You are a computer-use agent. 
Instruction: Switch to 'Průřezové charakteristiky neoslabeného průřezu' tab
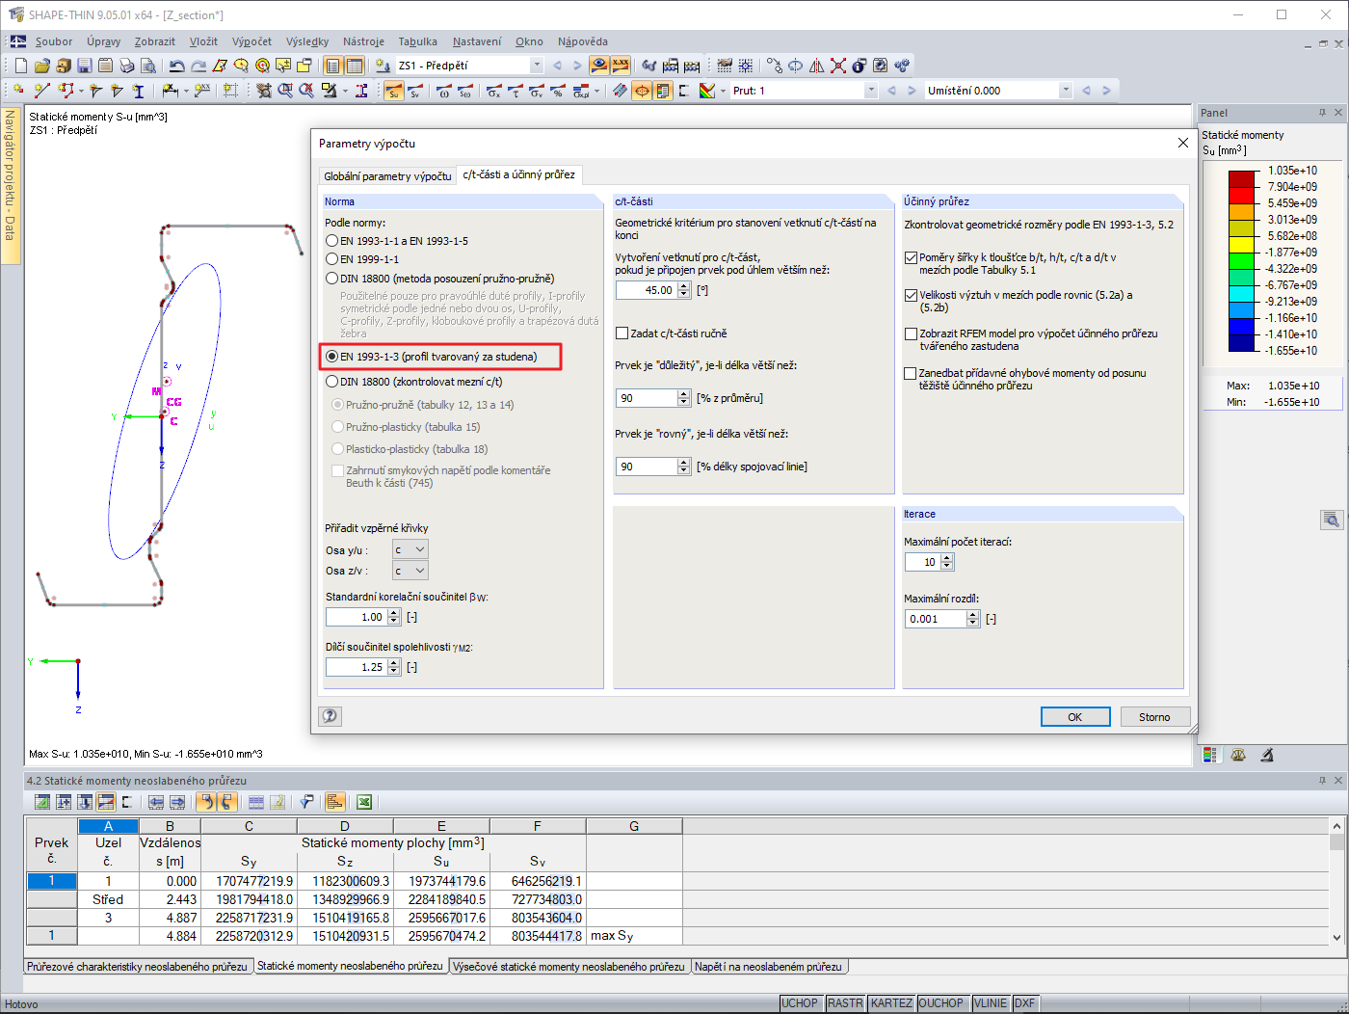tap(138, 967)
